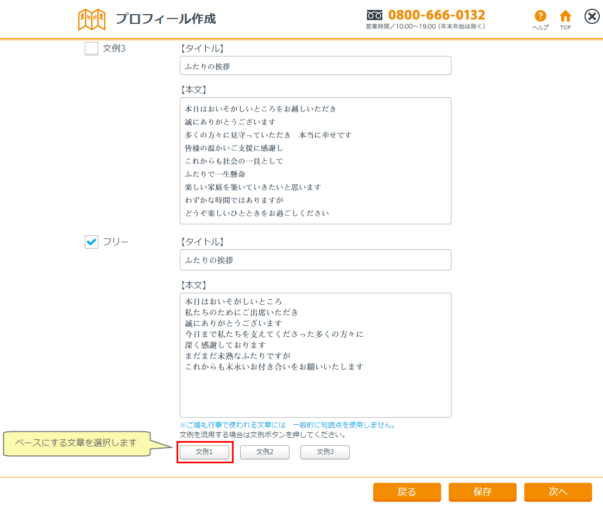Click inside the フリー 本文 text area
The width and height of the screenshot is (603, 510).
315,355
